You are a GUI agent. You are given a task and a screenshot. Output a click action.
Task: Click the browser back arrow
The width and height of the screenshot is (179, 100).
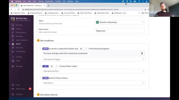click(11, 9)
